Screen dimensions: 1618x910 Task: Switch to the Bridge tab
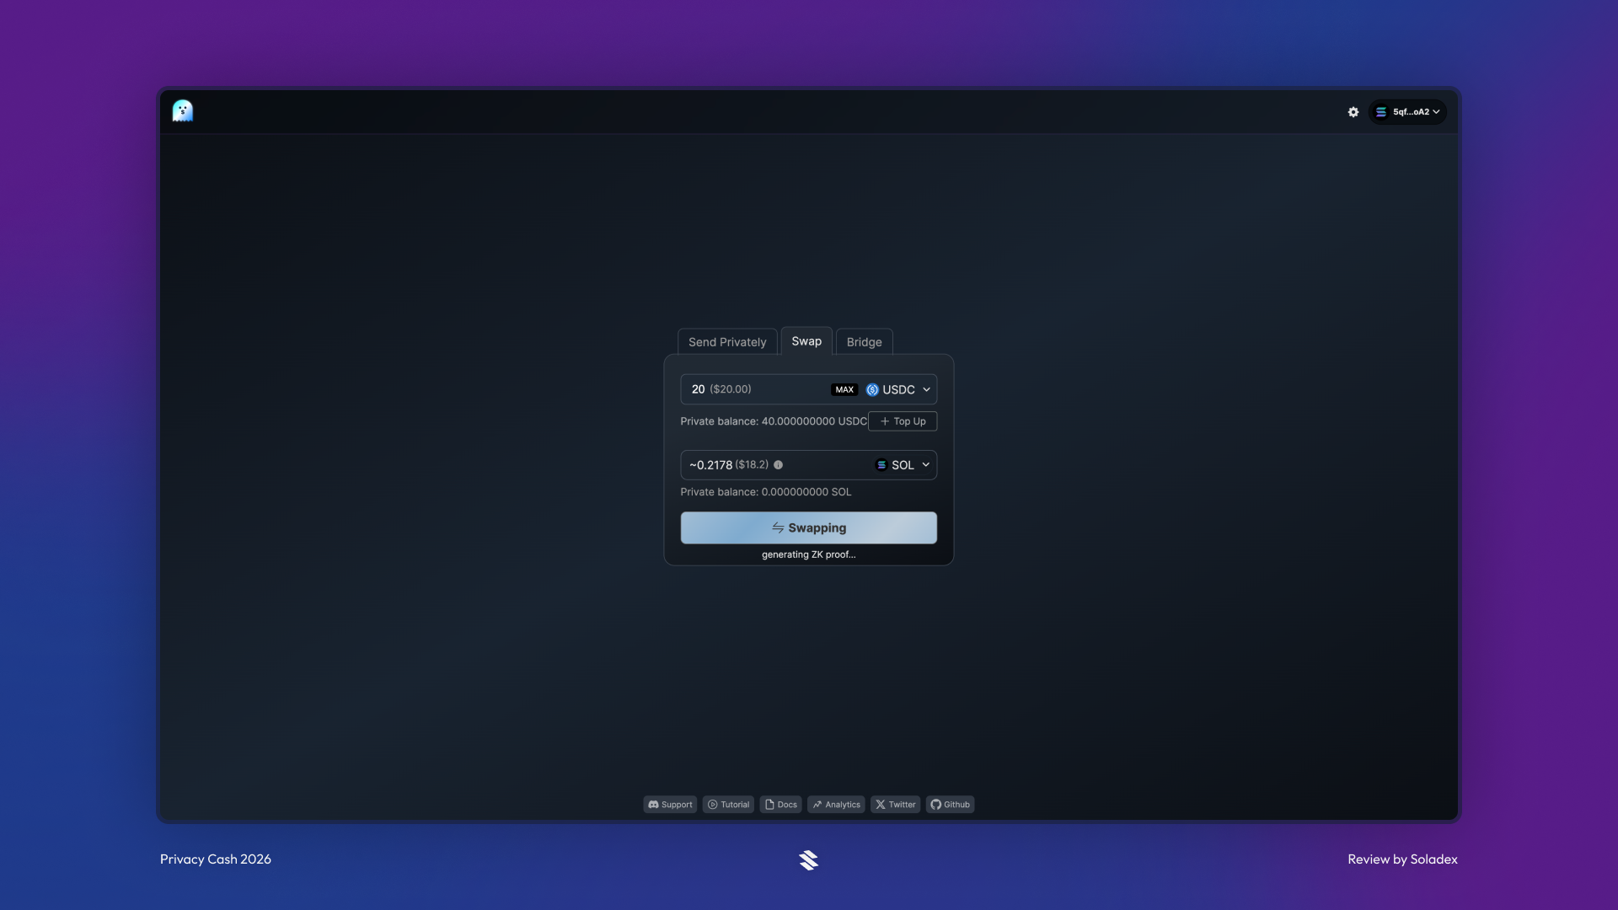point(863,341)
